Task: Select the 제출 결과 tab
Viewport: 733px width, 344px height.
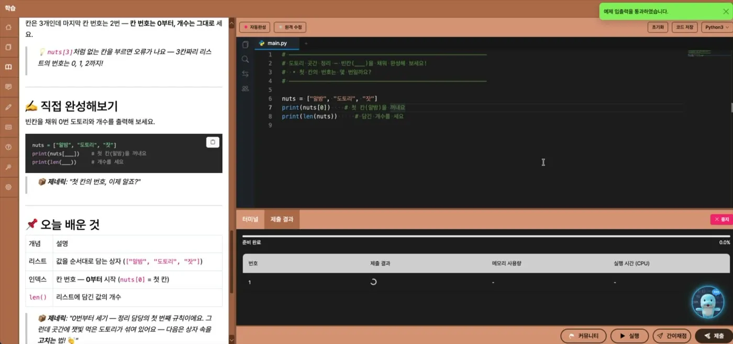Action: (282, 220)
